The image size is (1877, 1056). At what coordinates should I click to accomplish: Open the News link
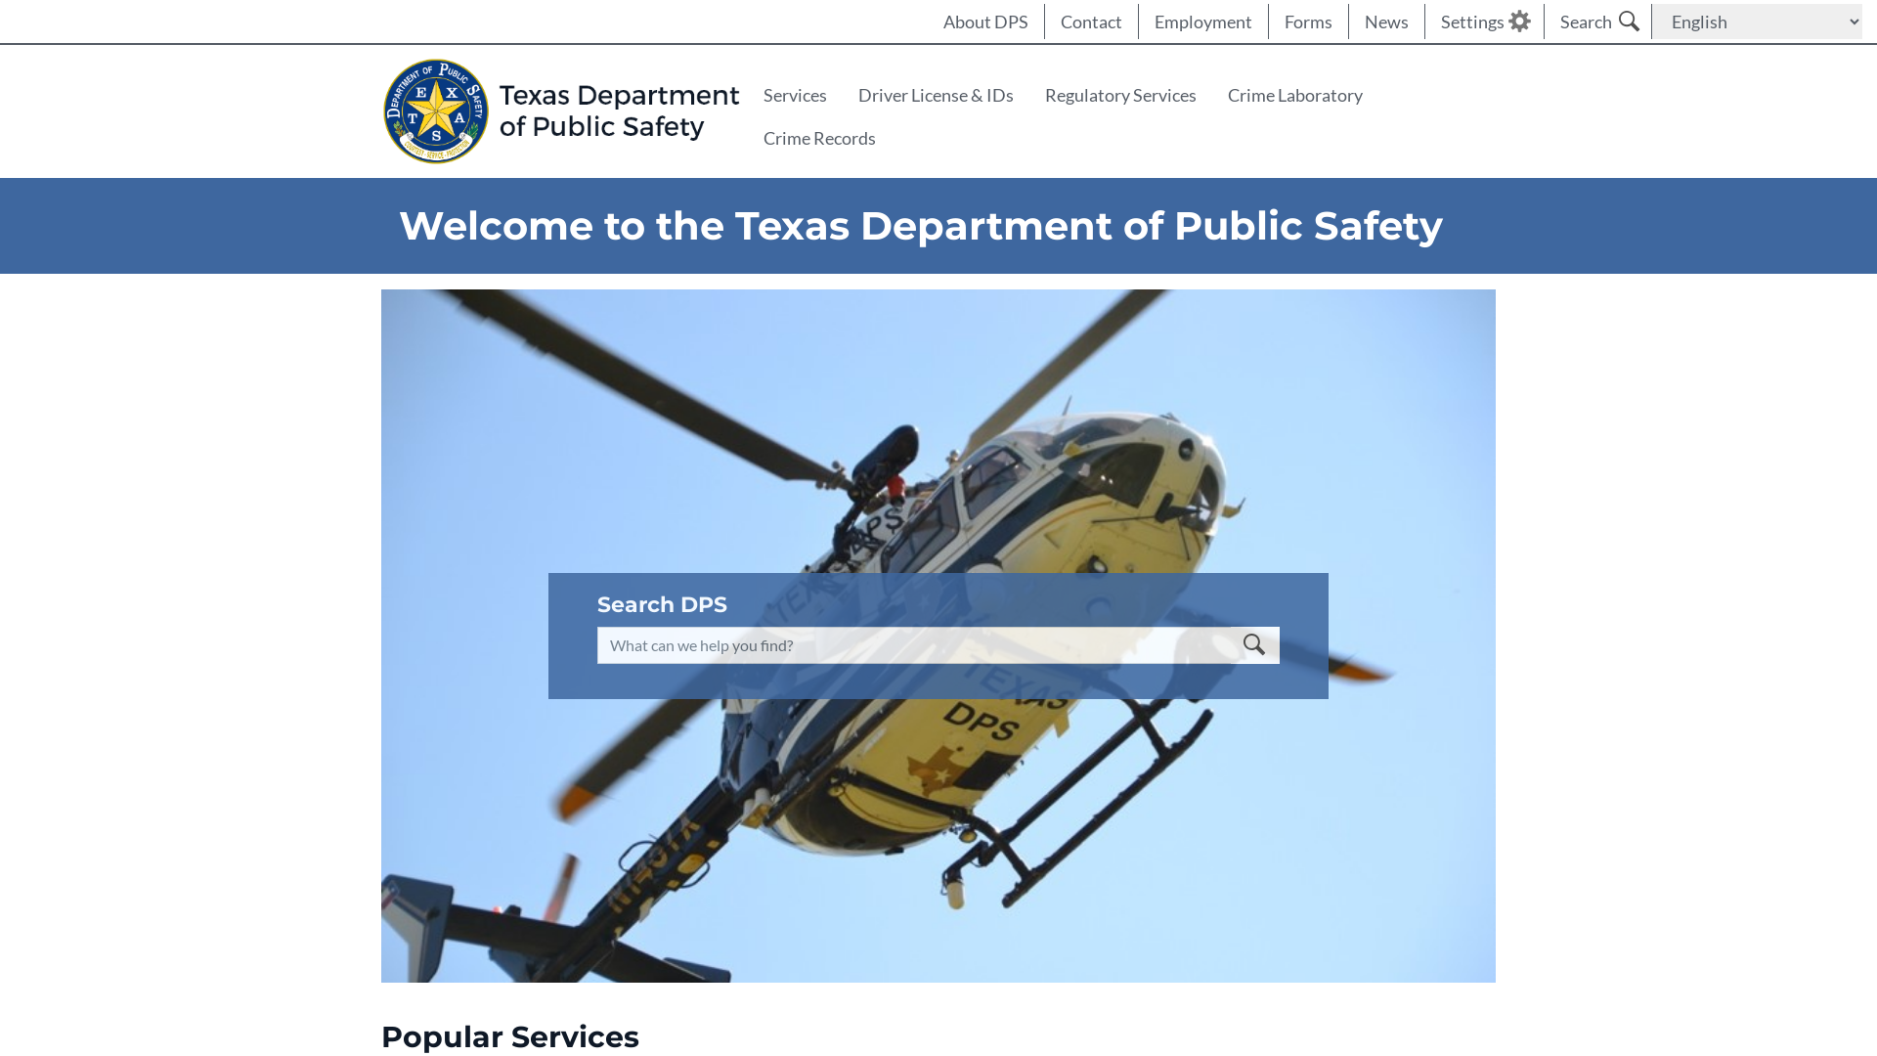pos(1386,22)
